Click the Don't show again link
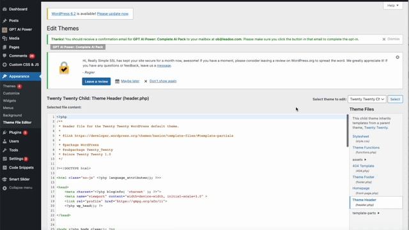The image size is (409, 230). click(163, 81)
